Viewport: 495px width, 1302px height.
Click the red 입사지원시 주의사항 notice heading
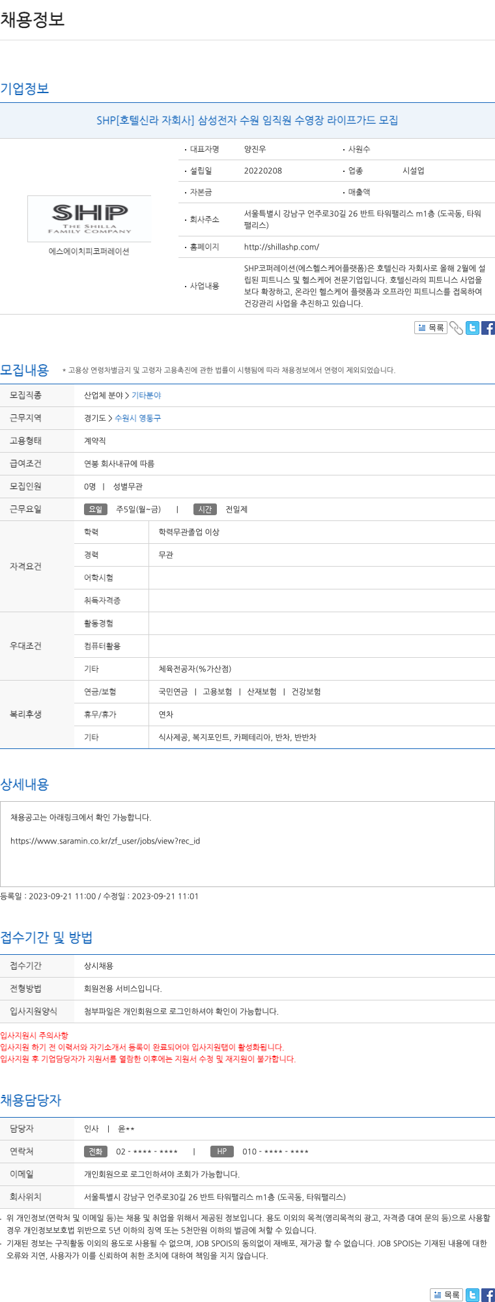click(x=34, y=1036)
